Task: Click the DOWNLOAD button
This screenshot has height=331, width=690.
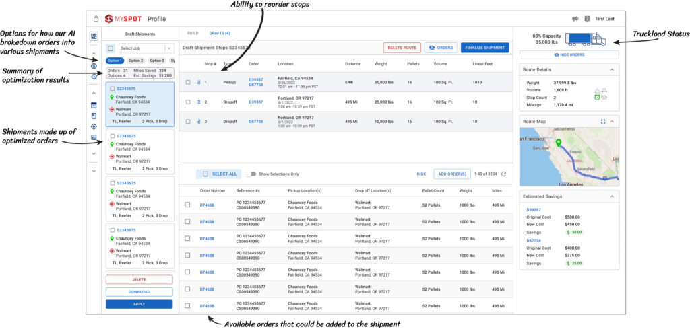Action: [x=139, y=292]
